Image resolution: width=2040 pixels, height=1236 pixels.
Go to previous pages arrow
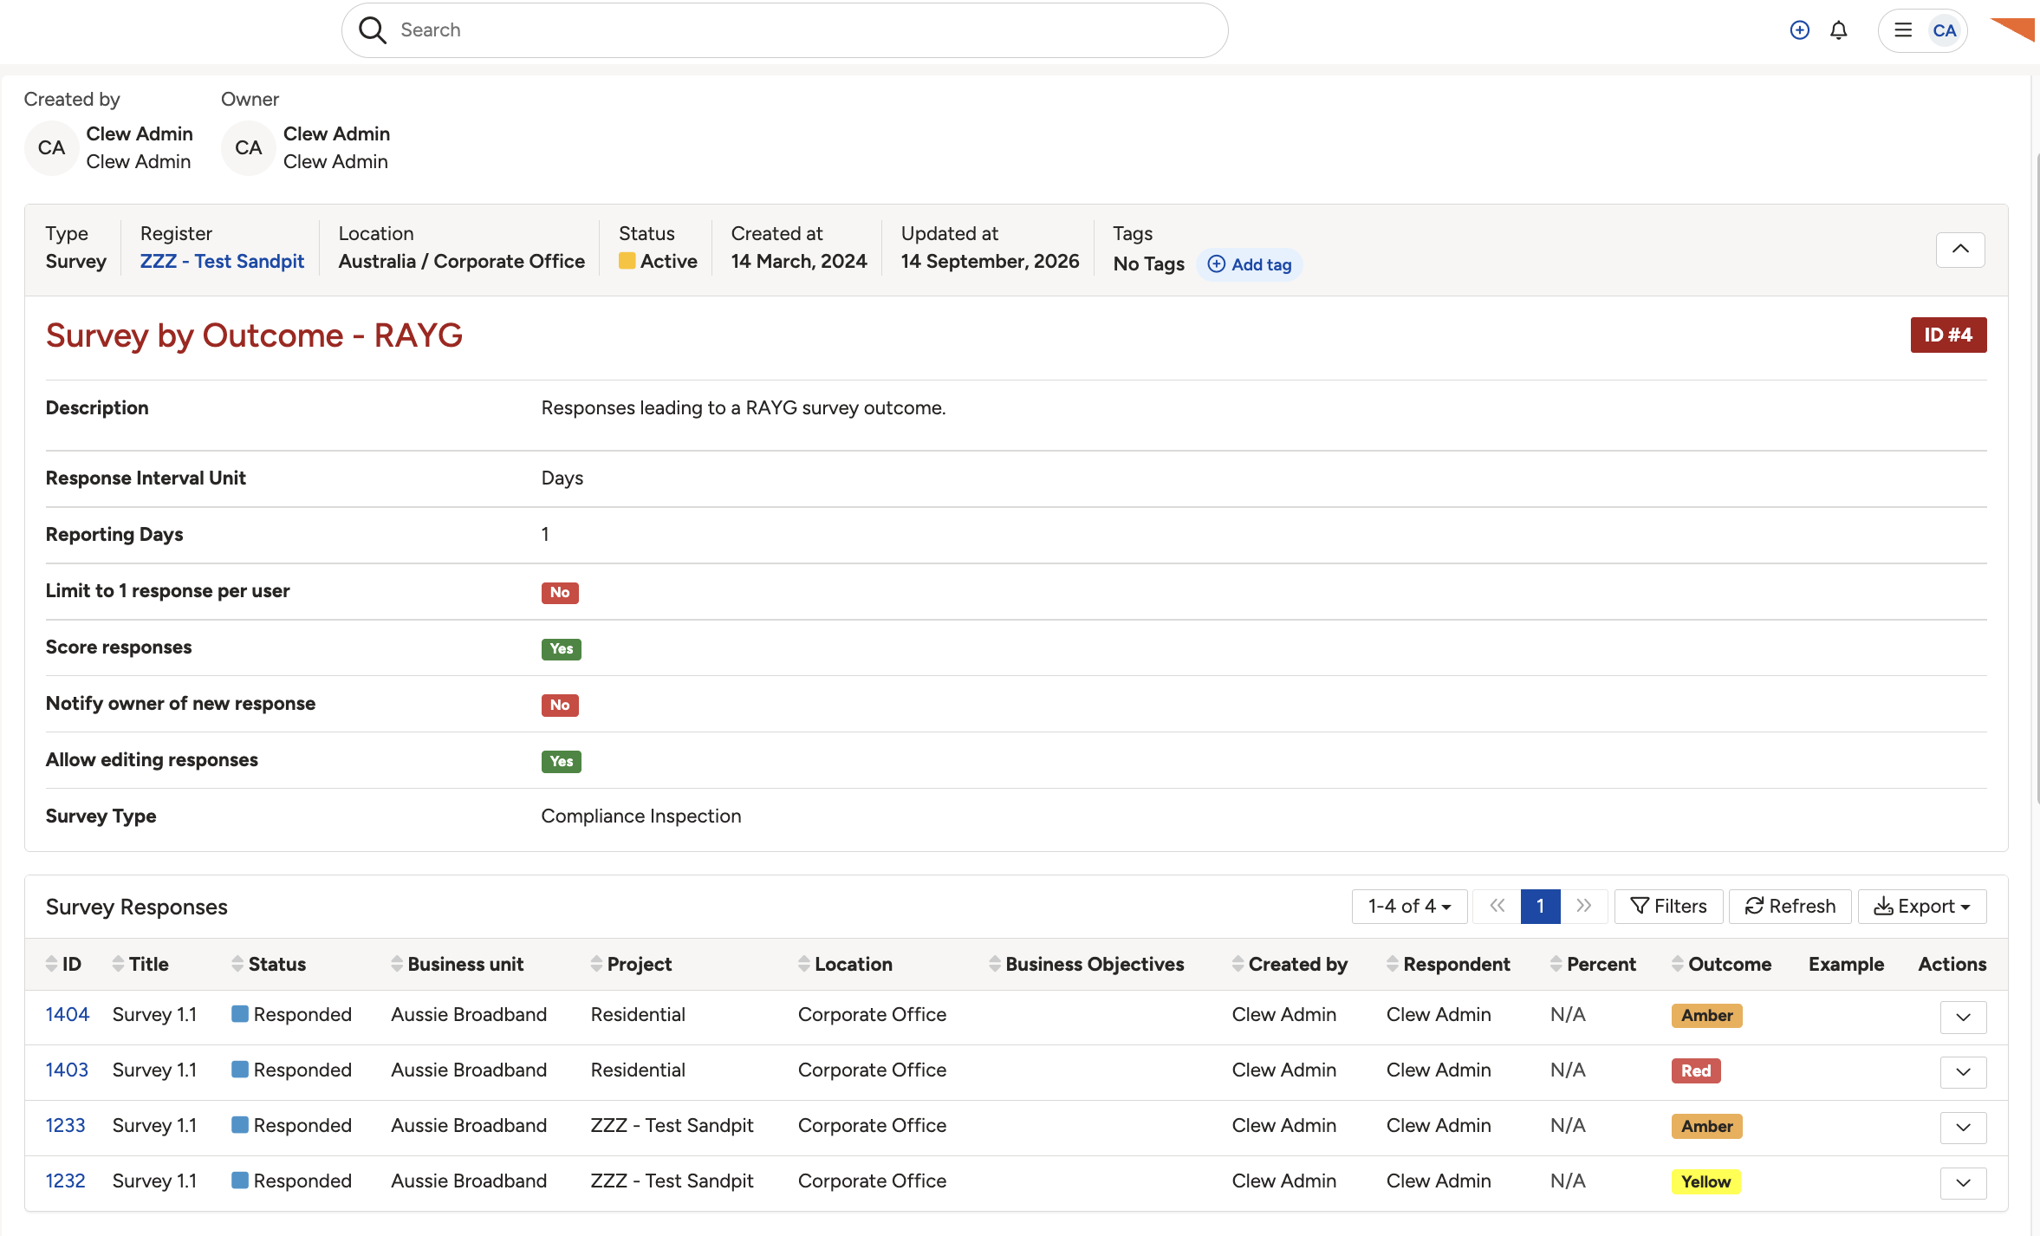(1497, 907)
